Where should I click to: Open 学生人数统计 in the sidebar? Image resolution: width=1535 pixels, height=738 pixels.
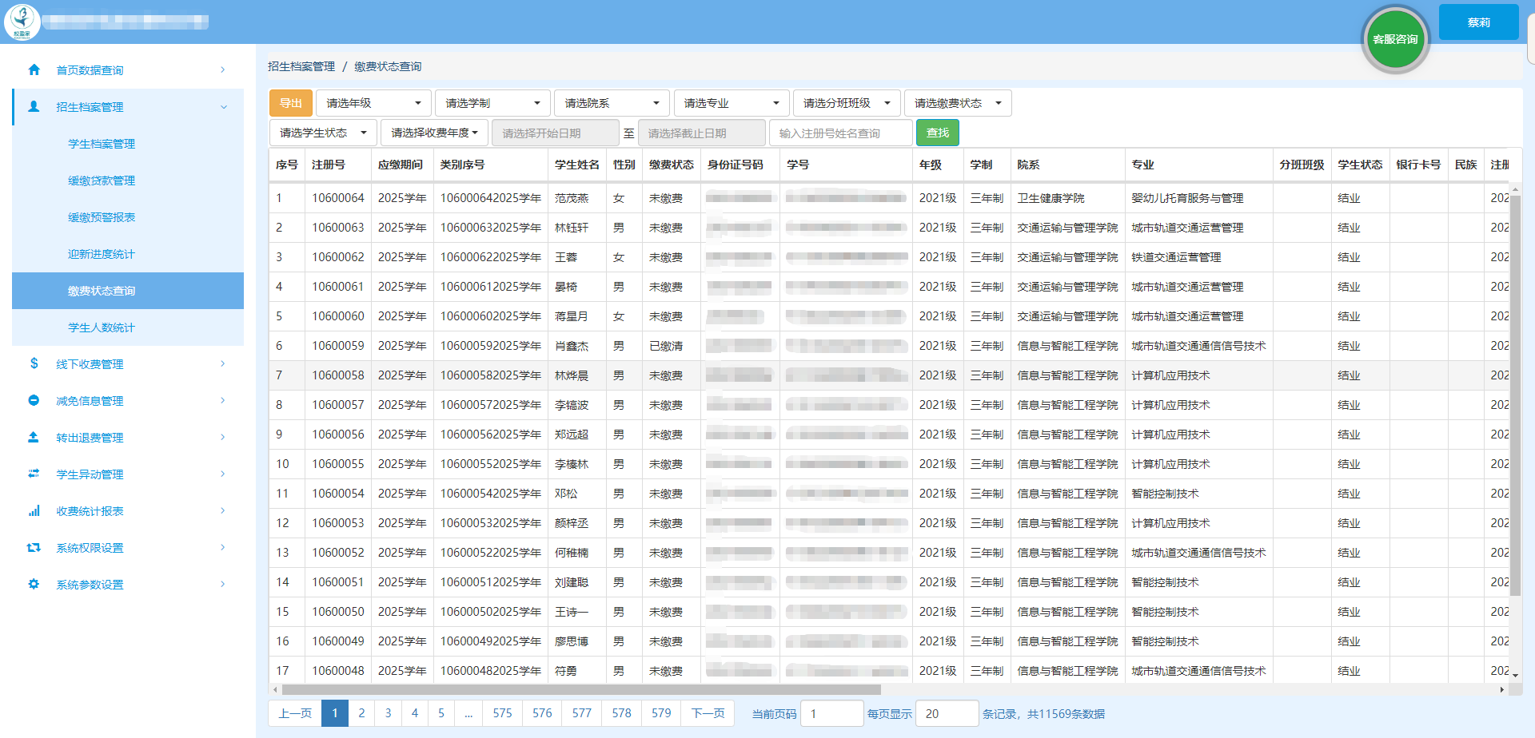102,327
